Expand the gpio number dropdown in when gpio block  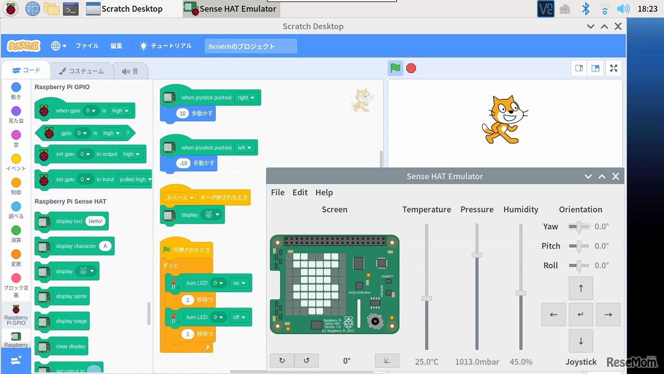coord(90,110)
